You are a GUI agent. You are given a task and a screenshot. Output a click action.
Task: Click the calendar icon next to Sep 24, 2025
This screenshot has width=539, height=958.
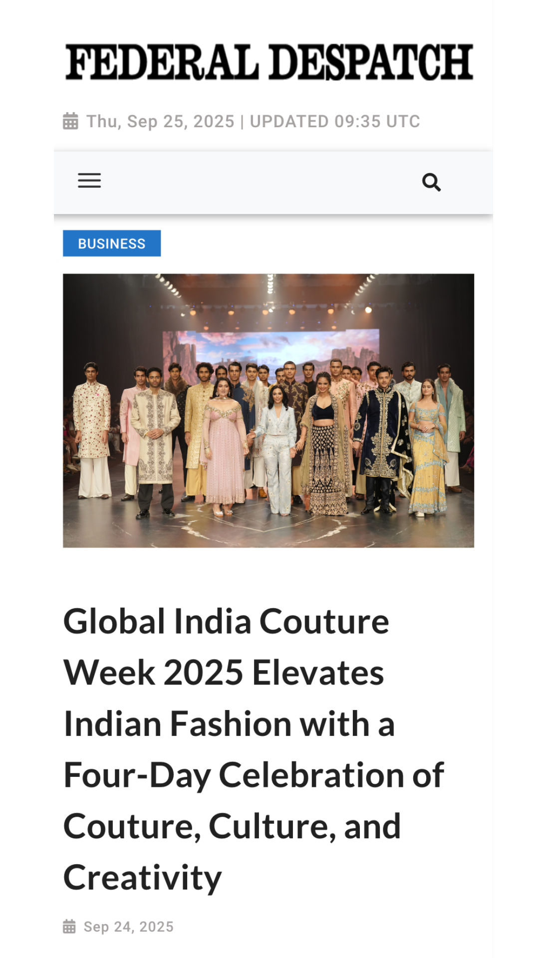tap(69, 927)
